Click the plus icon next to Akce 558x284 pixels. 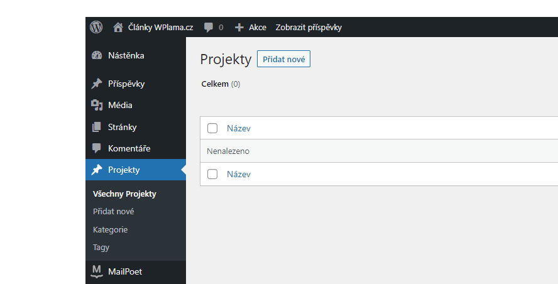239,28
